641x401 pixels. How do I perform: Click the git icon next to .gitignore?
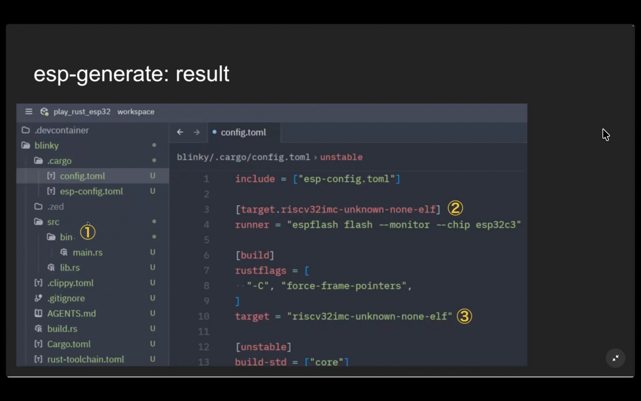coord(38,298)
